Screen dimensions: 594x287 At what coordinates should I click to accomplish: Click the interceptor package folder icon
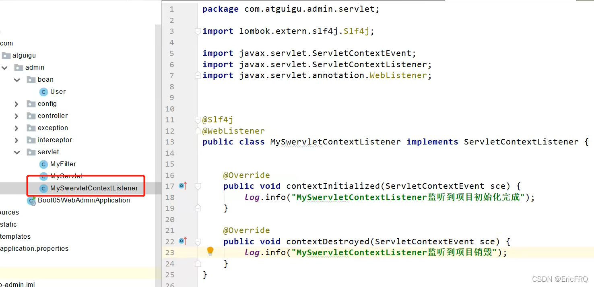click(x=31, y=140)
